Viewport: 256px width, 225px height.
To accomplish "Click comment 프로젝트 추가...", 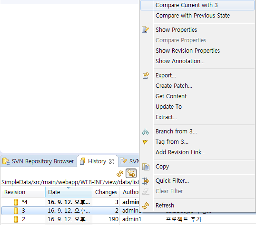I will 186,219.
